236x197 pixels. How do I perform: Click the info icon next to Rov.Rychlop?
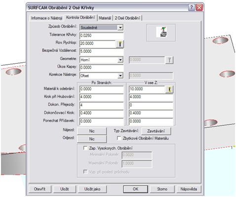point(120,44)
